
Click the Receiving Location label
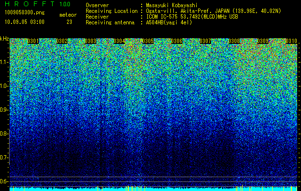[111, 11]
